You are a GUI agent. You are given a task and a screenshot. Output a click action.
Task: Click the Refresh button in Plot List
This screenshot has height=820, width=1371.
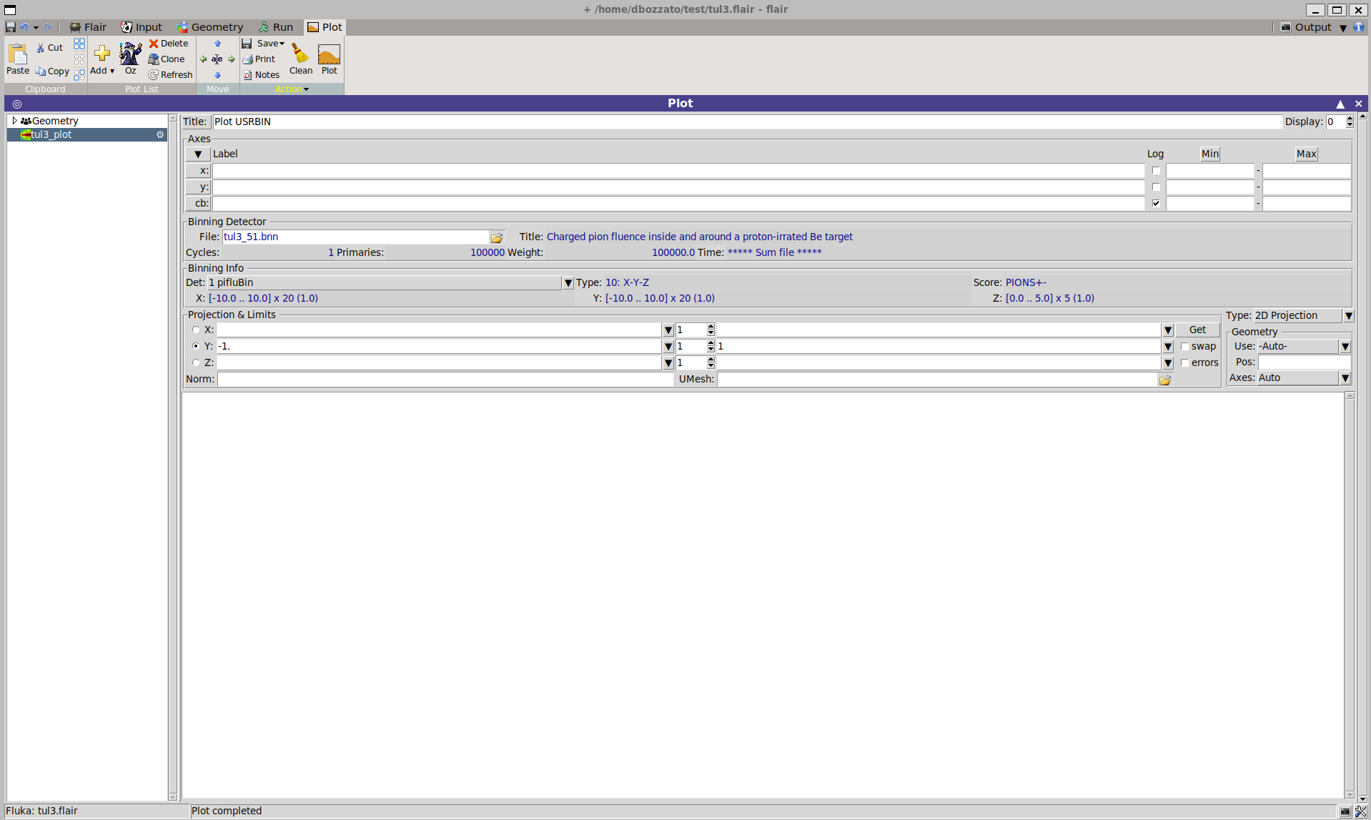coord(170,75)
